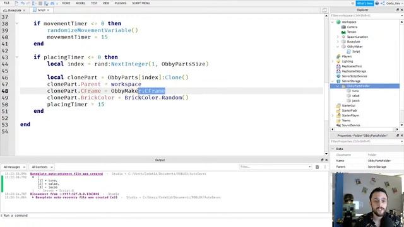Expand the SpawnLocation node
The height and width of the screenshot is (227, 404).
338,37
